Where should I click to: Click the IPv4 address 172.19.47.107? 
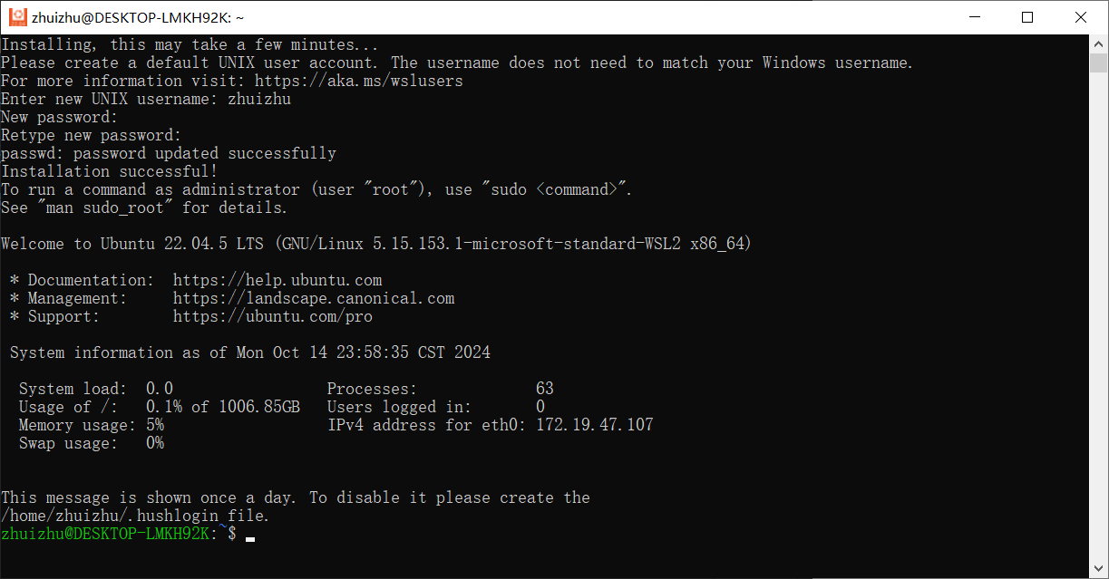click(595, 425)
